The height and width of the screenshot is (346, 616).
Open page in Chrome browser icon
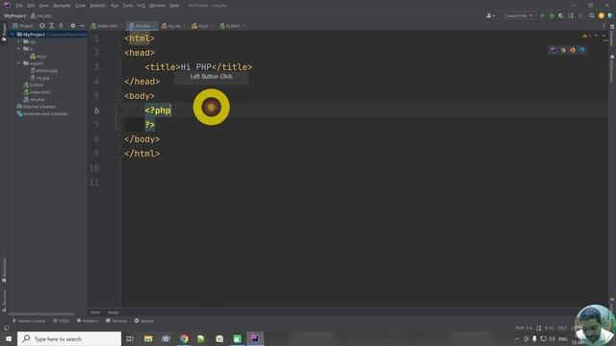point(563,50)
